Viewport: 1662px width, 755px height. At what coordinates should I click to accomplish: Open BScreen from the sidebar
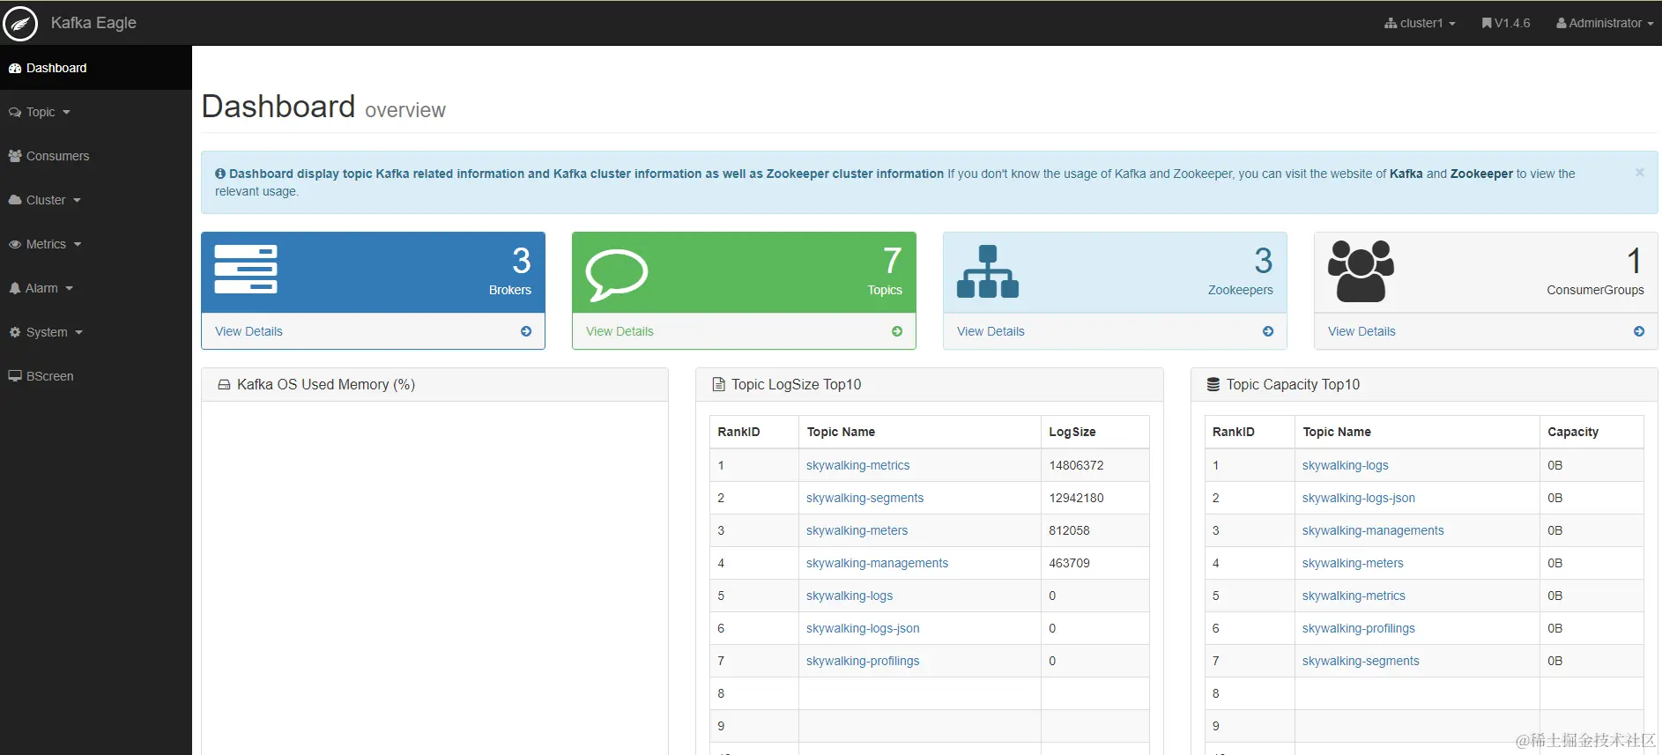point(96,376)
